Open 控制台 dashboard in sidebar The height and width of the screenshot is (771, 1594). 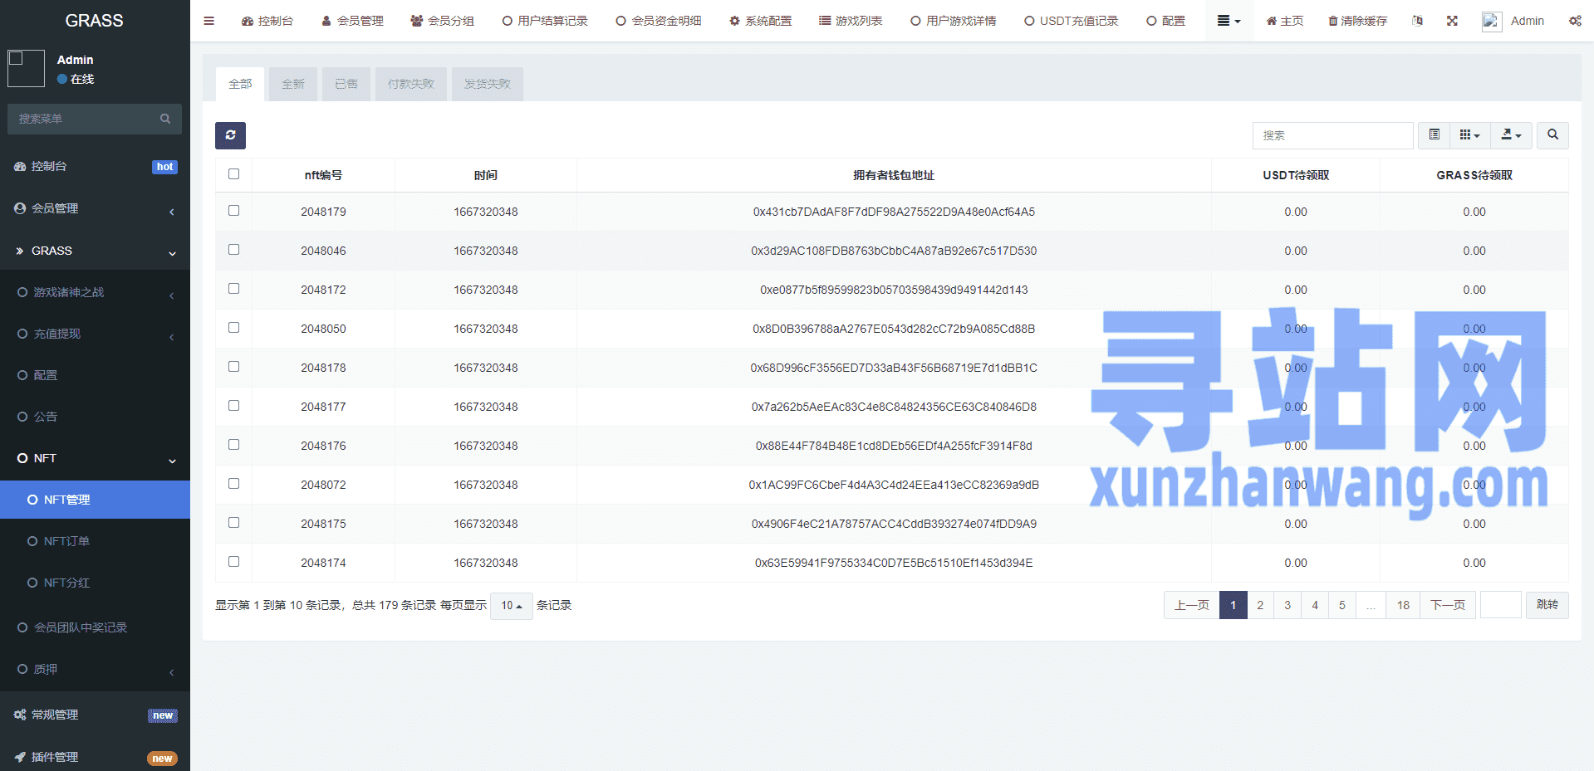[x=95, y=166]
